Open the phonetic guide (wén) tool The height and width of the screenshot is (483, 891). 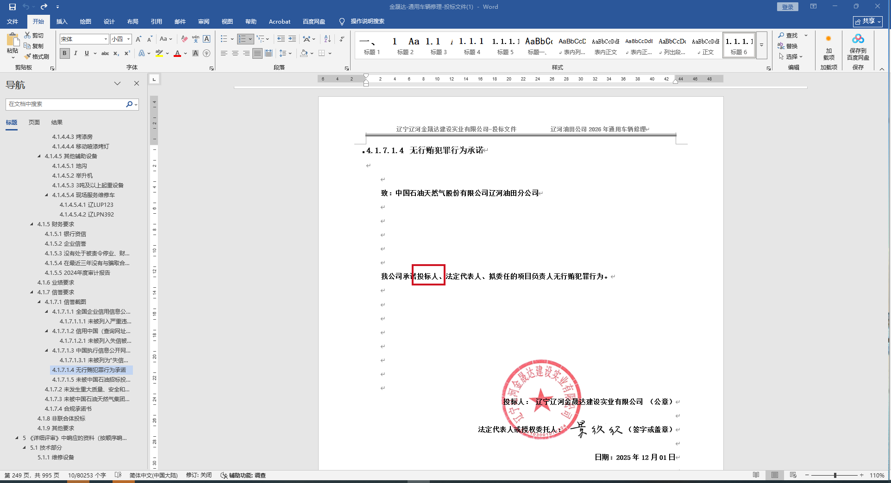click(x=195, y=39)
